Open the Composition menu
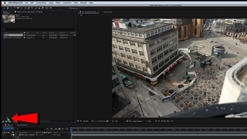Viewport: 247px width, 139px height. (x=41, y=2)
